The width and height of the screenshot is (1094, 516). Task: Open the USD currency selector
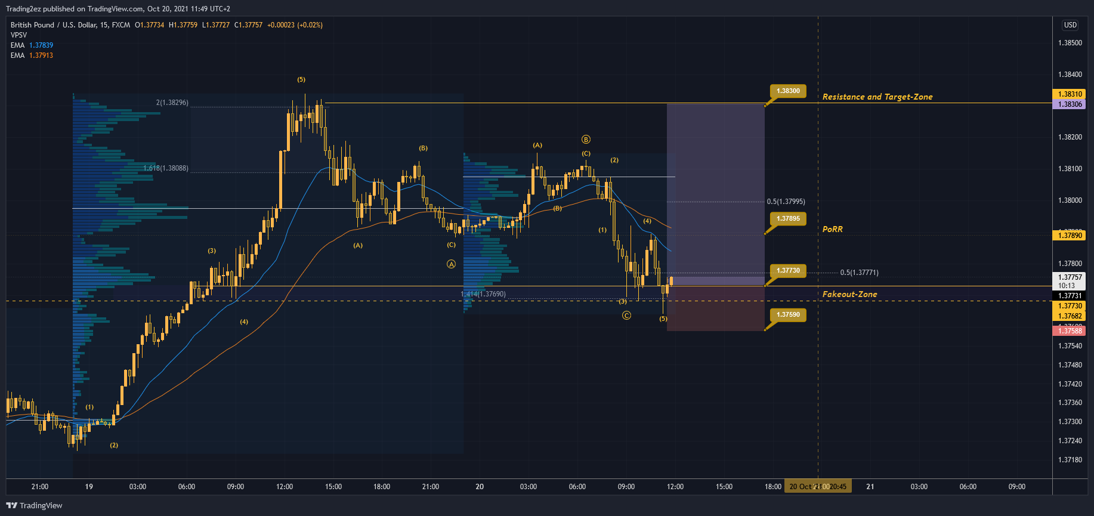click(x=1070, y=25)
